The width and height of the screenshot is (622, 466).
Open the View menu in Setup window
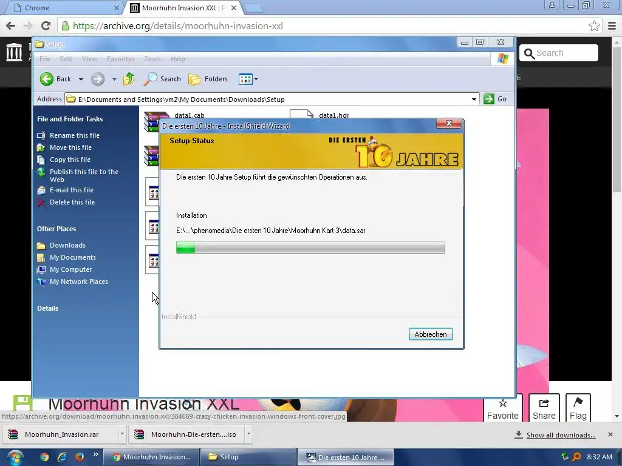pyautogui.click(x=89, y=59)
